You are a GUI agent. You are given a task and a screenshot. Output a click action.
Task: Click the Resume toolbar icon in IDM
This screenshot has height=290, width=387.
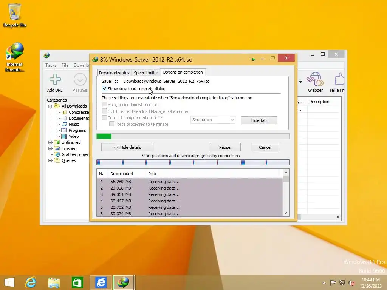(x=80, y=83)
